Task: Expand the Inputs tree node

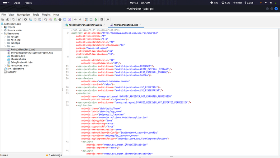Action: (x=2, y=27)
